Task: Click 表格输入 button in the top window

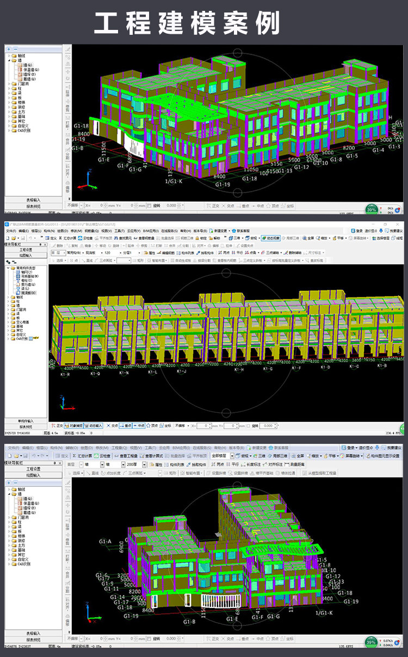Action: point(33,200)
